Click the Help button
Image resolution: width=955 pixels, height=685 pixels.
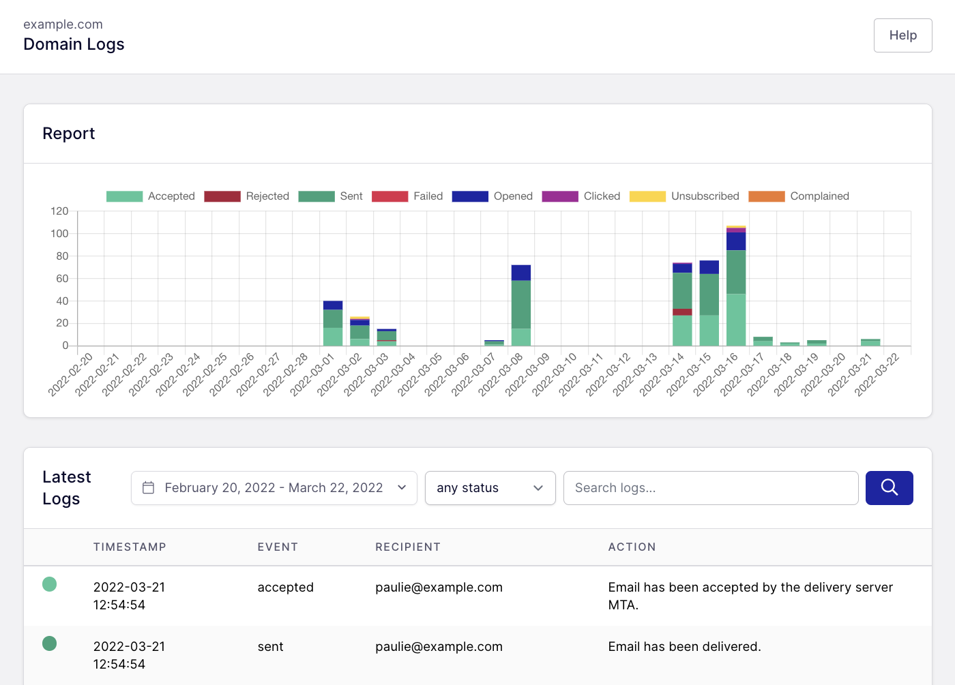tap(902, 35)
